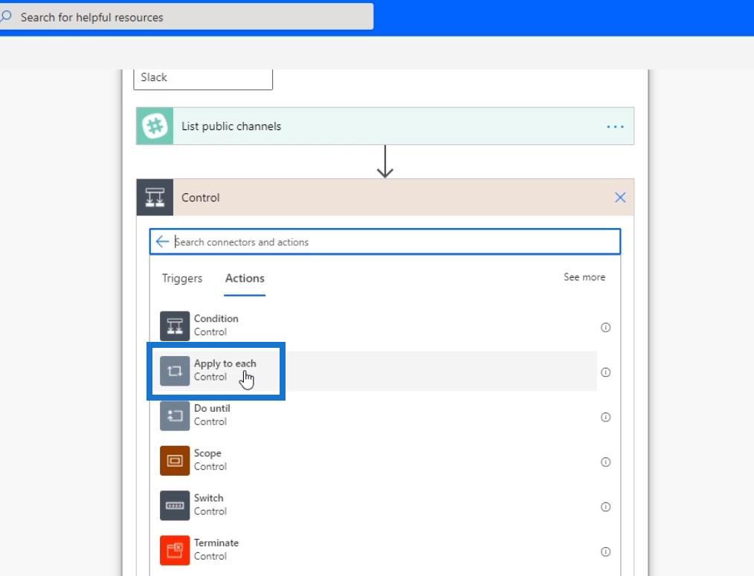Image resolution: width=754 pixels, height=576 pixels.
Task: Click the Condition action label
Action: (216, 318)
